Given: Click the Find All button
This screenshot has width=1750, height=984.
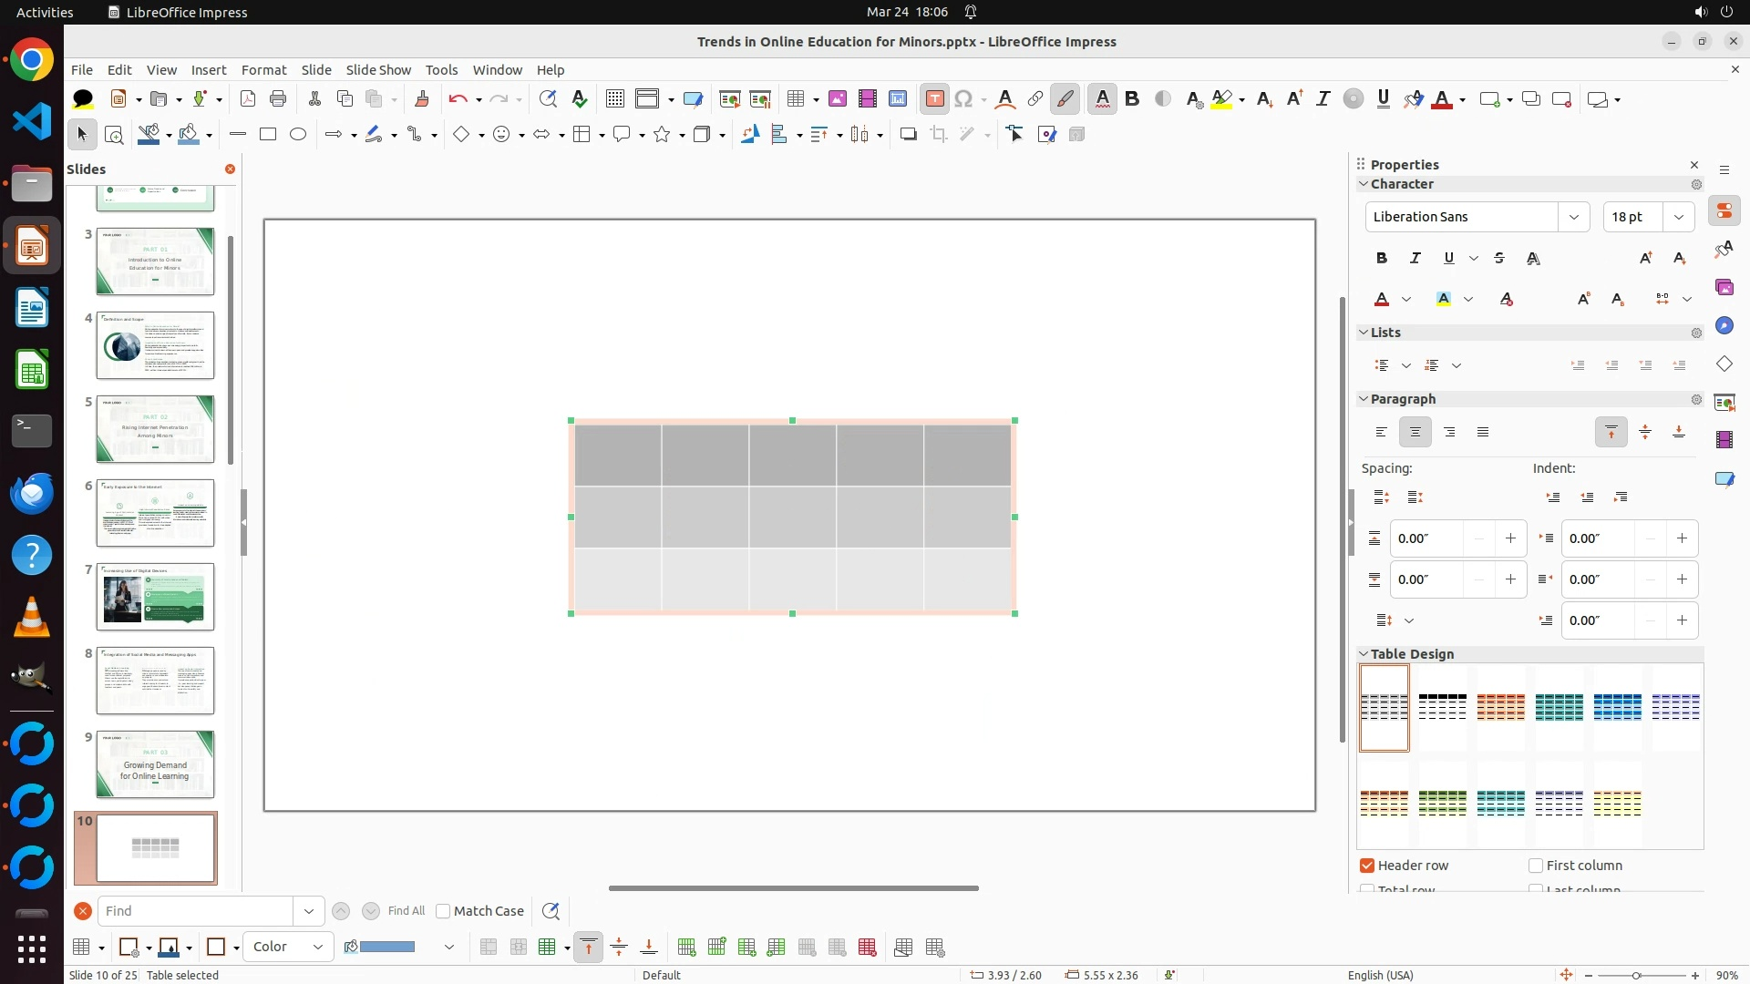Looking at the screenshot, I should [x=406, y=911].
